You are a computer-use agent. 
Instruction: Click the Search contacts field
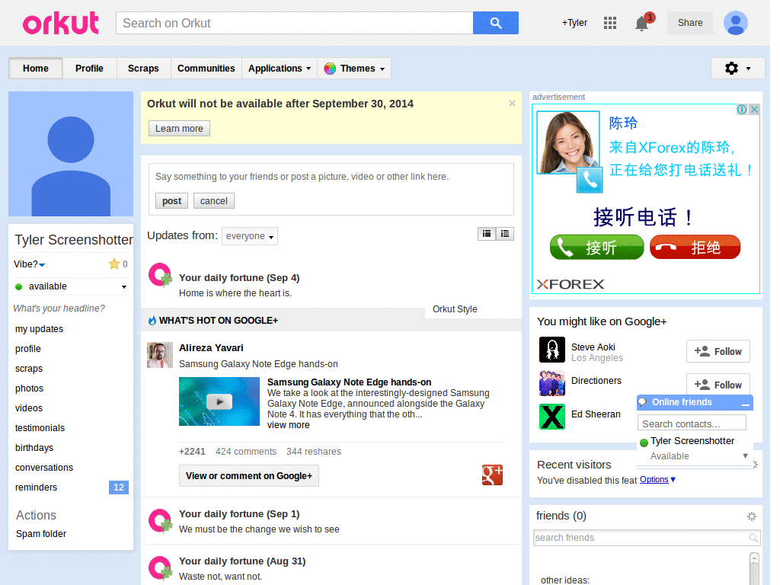pyautogui.click(x=692, y=424)
